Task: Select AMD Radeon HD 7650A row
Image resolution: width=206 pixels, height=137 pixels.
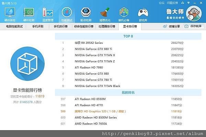Action: (128, 124)
